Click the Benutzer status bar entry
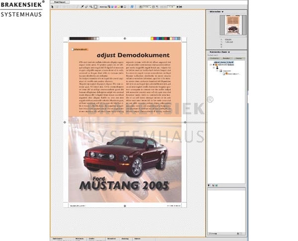298x241 pixels. [x=112, y=239]
